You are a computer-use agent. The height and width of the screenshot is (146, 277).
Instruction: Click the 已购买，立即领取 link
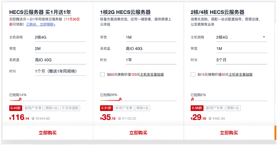tap(41, 25)
